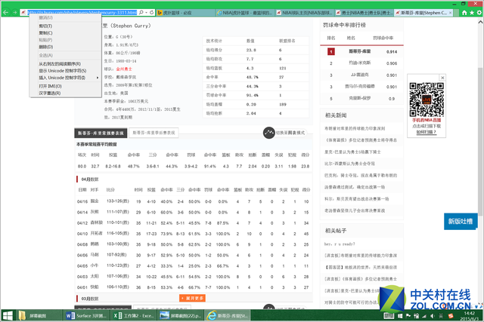Switch to the 虎扑篮球 Bing tab
Image resolution: width=484 pixels, height=322 pixels.
(x=185, y=13)
